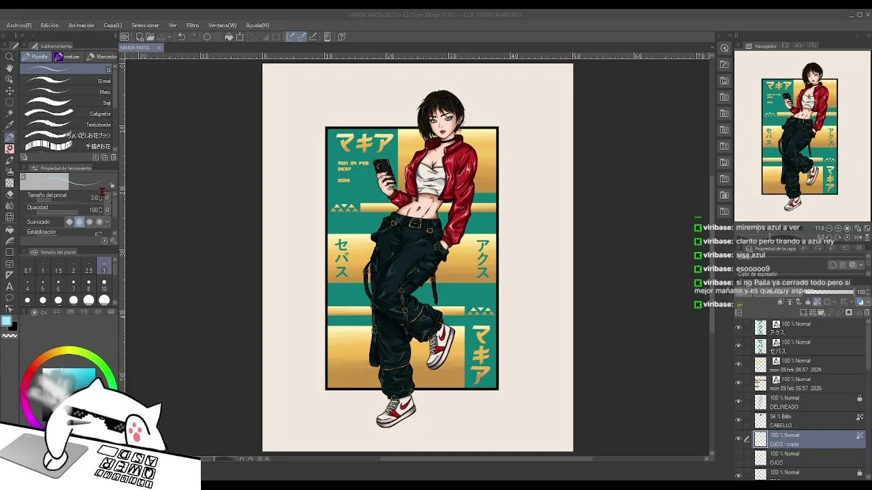This screenshot has height=490, width=872.
Task: Select brush size preset 2.5
Action: tap(89, 267)
